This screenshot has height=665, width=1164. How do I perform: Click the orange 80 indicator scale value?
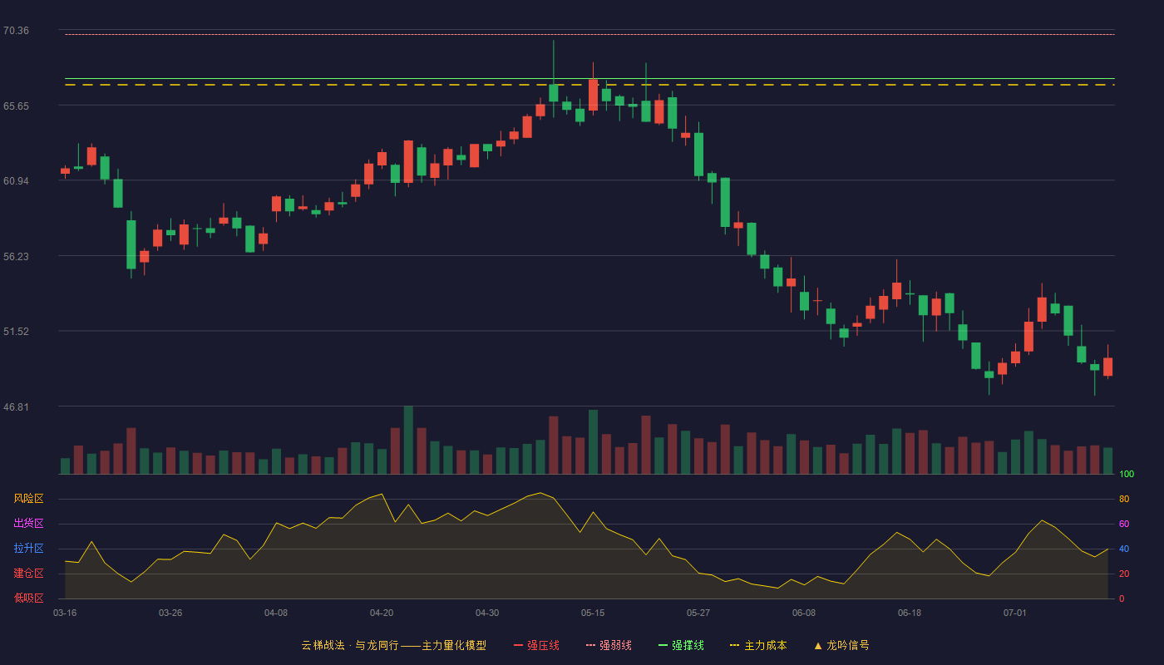click(x=1124, y=500)
